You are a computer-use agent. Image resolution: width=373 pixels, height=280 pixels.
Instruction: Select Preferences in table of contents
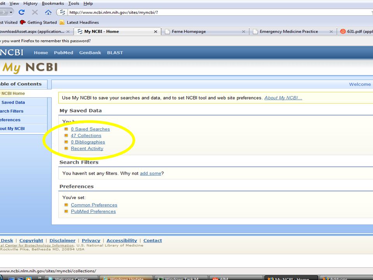click(x=24, y=120)
